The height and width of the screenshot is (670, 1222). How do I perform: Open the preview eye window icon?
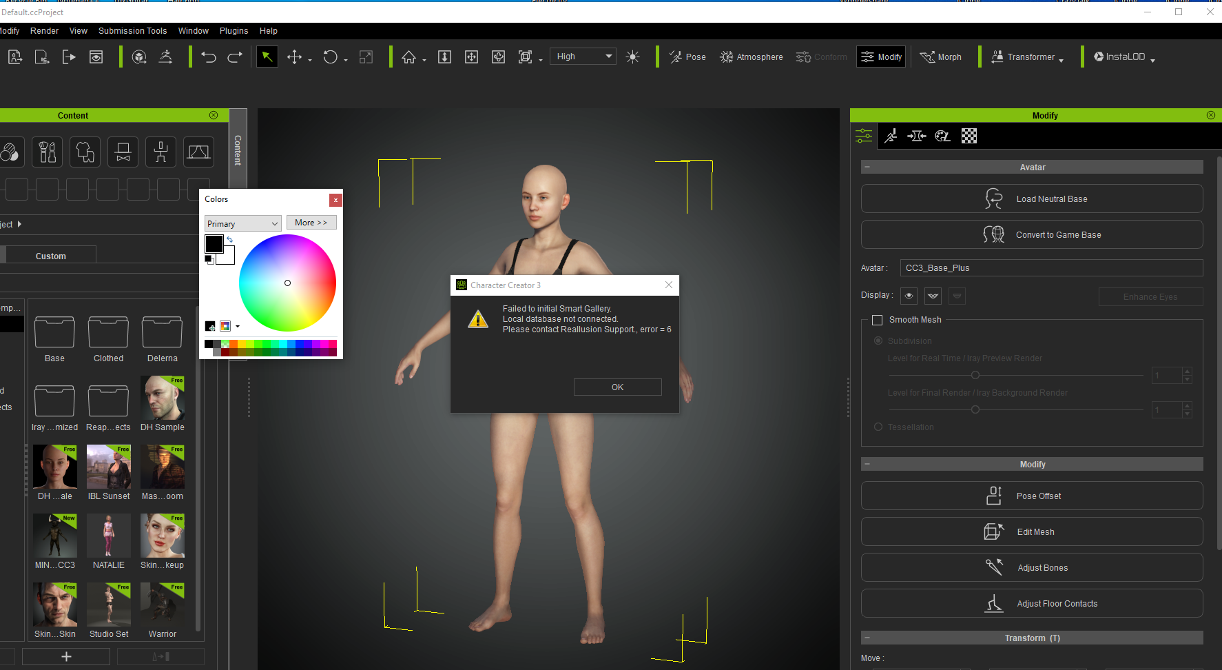tap(96, 57)
